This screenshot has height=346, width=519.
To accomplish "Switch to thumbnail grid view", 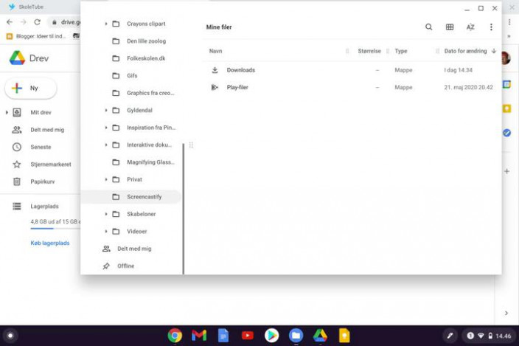I will [x=450, y=27].
